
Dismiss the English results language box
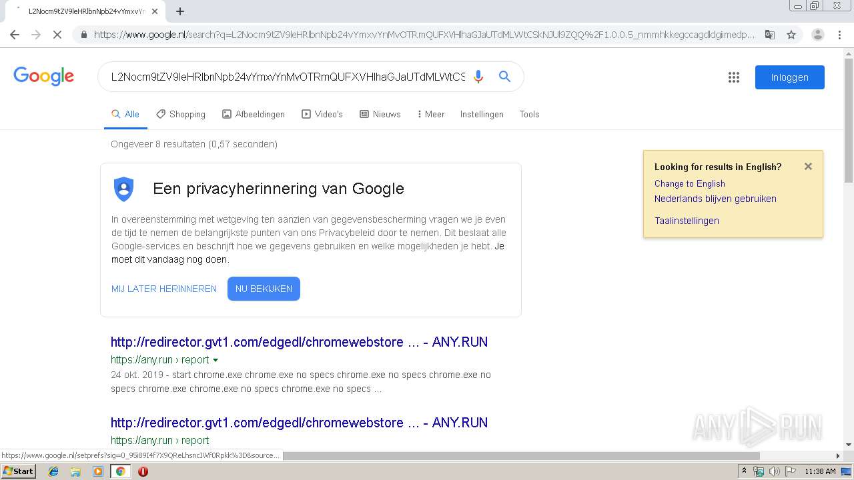pyautogui.click(x=808, y=167)
